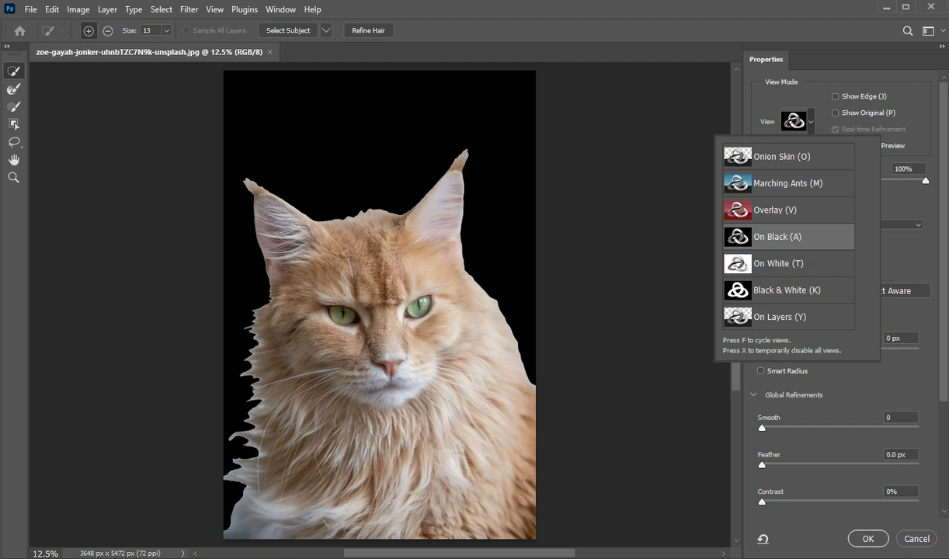
Task: Open the File menu
Action: point(30,9)
